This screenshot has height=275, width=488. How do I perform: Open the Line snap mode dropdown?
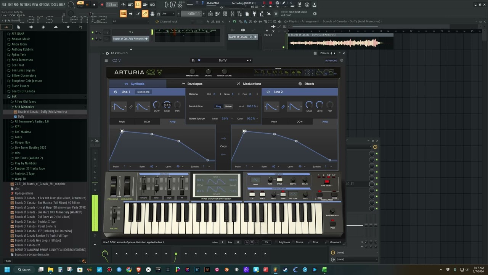click(168, 14)
